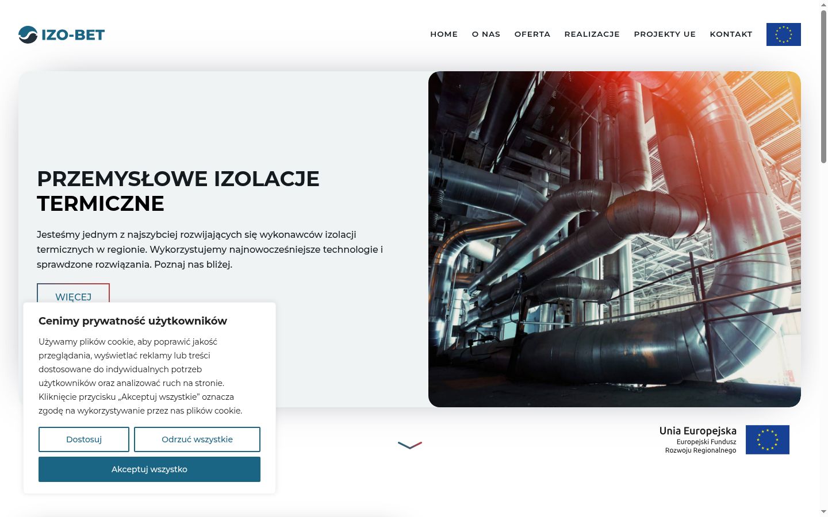This screenshot has width=828, height=517.
Task: Click the EU flag icon in the header
Action: 783,34
